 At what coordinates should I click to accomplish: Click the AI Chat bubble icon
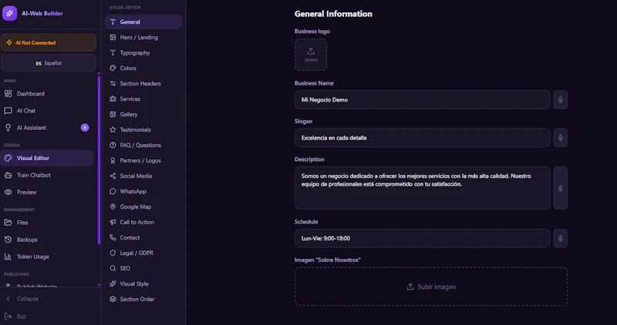[8, 111]
